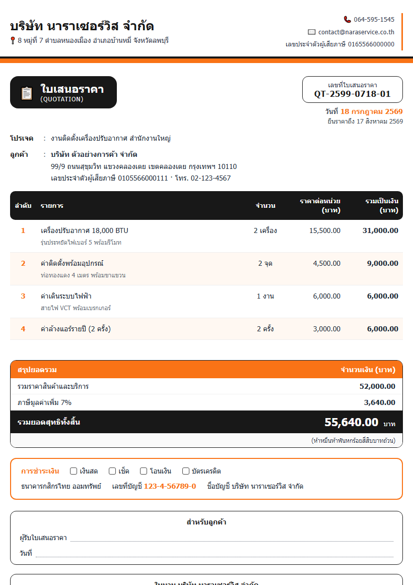Click the ผู้รับใบเสนอราคา signature line
Image resolution: width=413 pixels, height=585 pixels.
[232, 539]
